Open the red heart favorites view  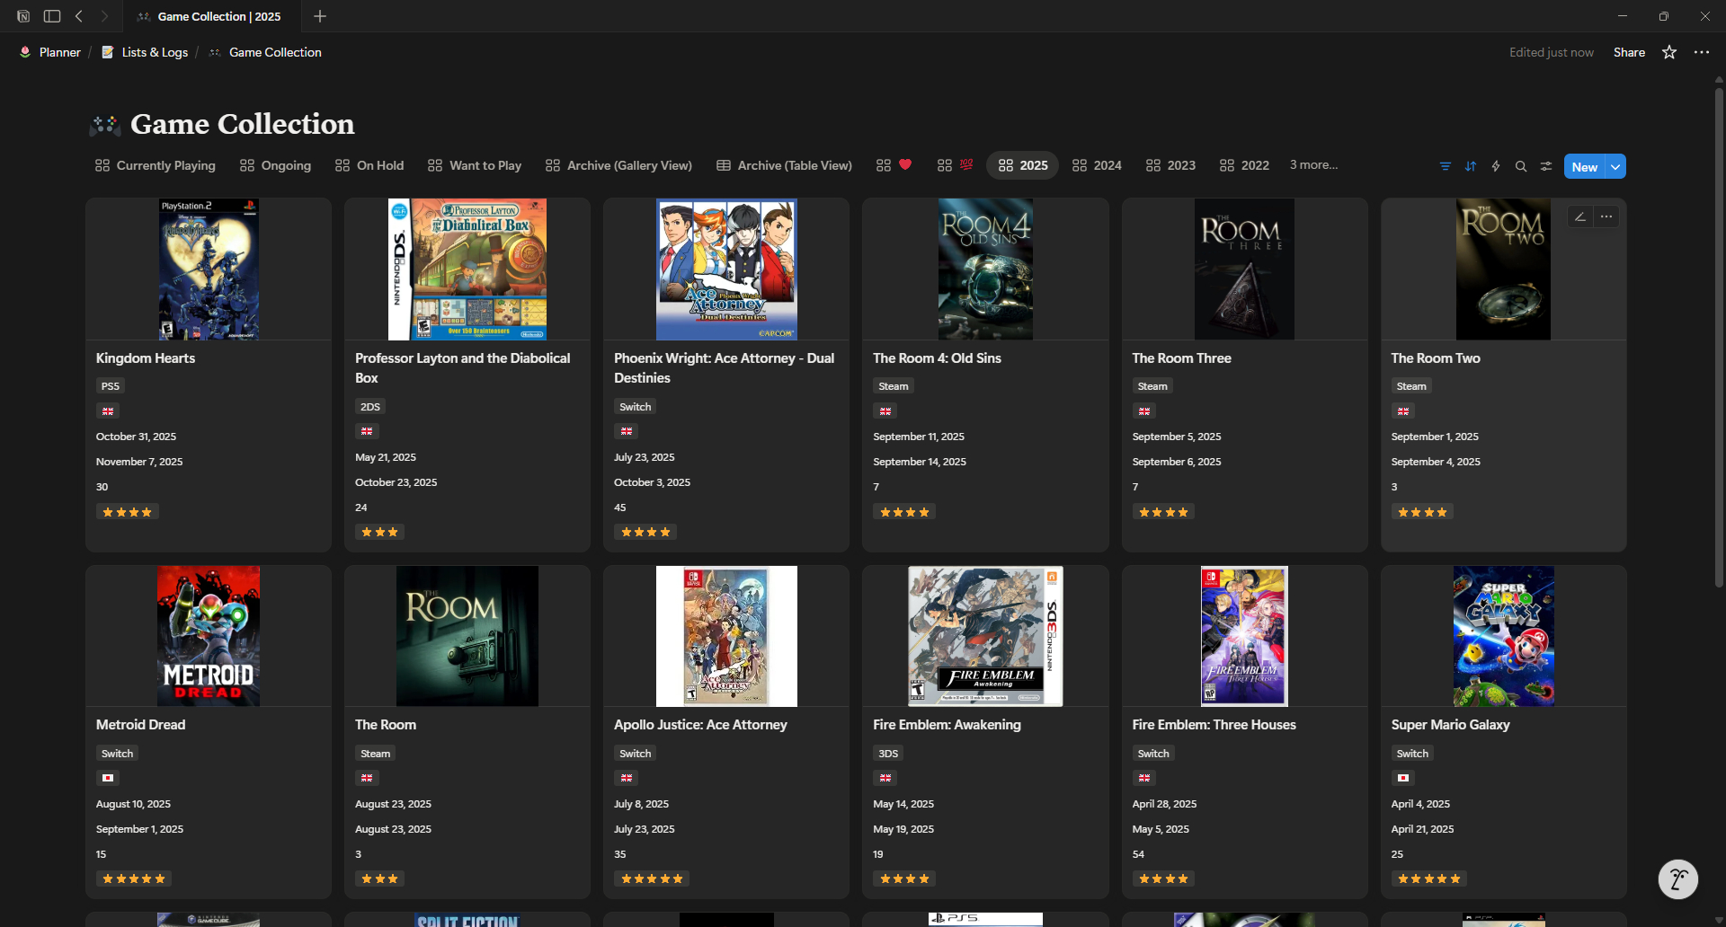[x=894, y=165]
